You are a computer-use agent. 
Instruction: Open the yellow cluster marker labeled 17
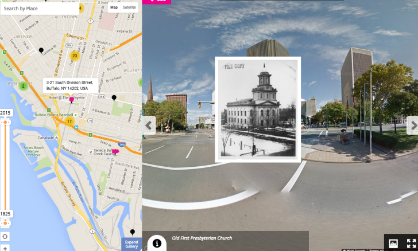69,121
